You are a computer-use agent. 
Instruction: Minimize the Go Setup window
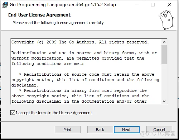[137, 5]
